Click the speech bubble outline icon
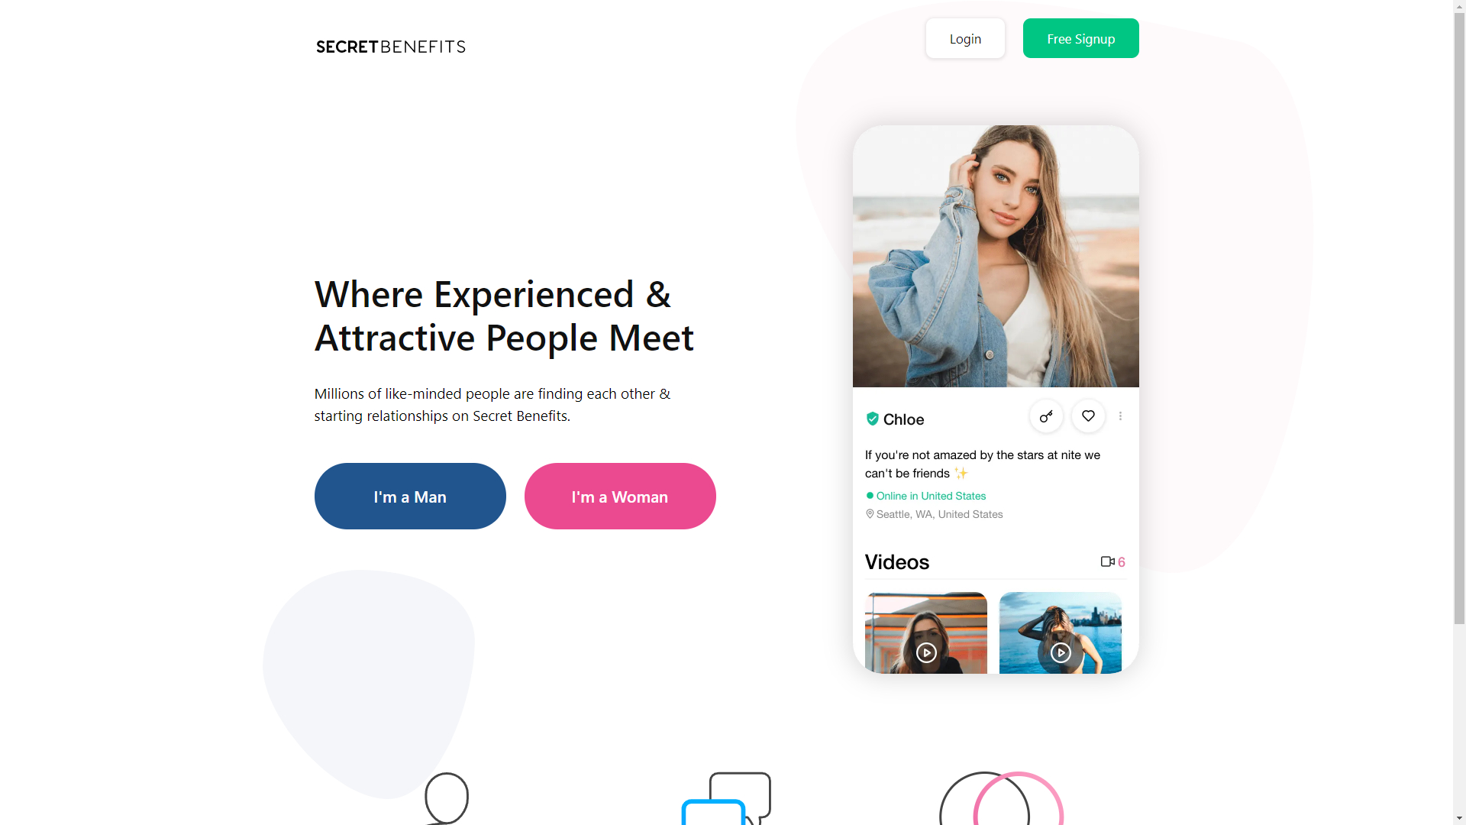The width and height of the screenshot is (1466, 825). pyautogui.click(x=447, y=798)
